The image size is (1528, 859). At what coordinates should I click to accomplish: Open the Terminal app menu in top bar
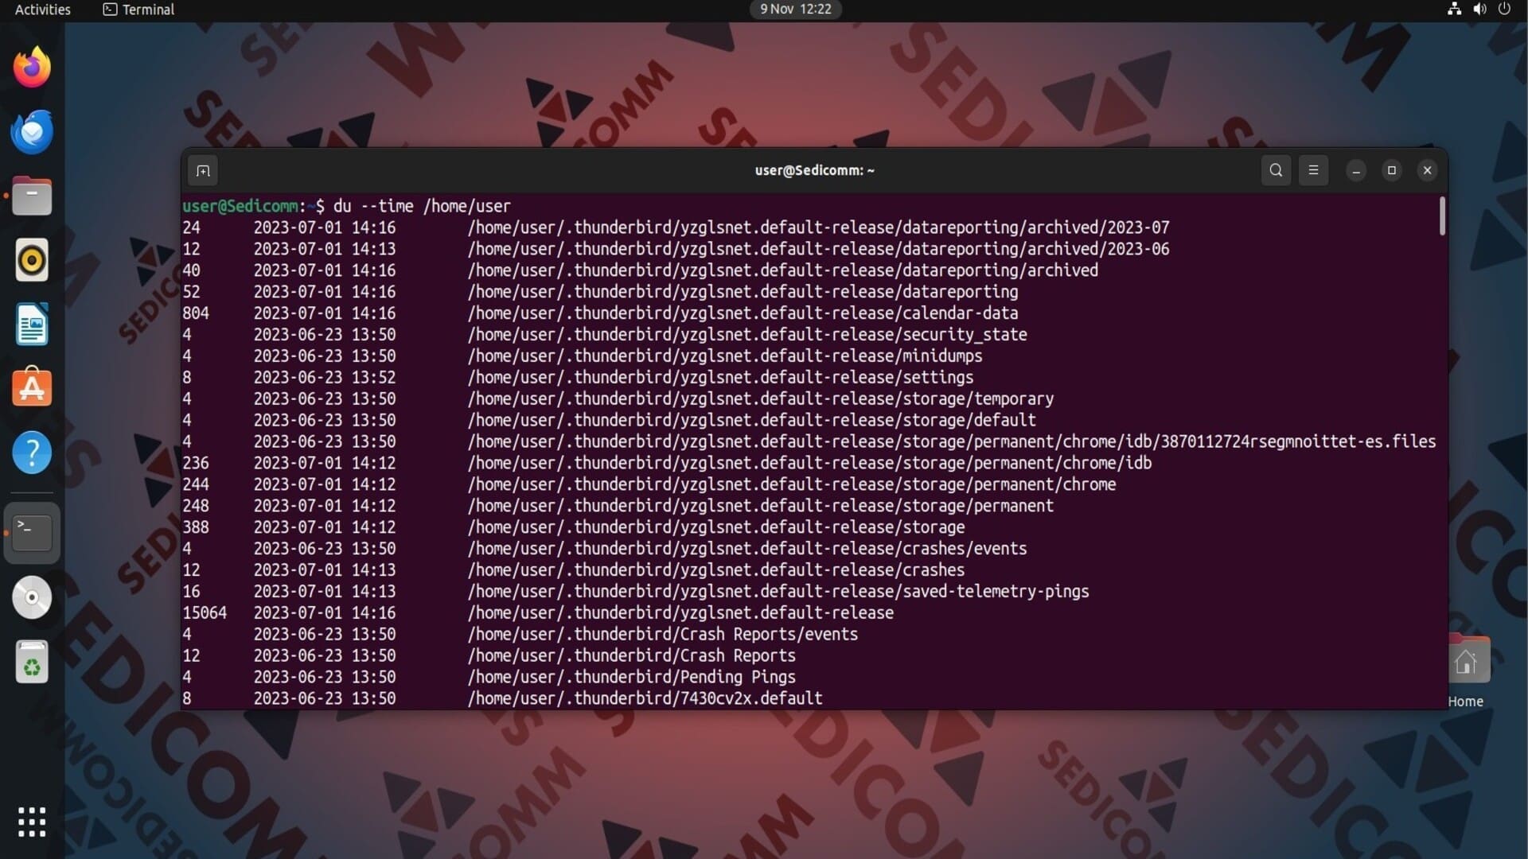(x=138, y=10)
